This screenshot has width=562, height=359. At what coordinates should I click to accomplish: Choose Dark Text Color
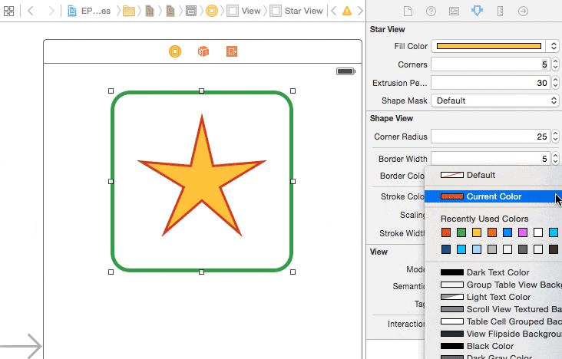(493, 272)
